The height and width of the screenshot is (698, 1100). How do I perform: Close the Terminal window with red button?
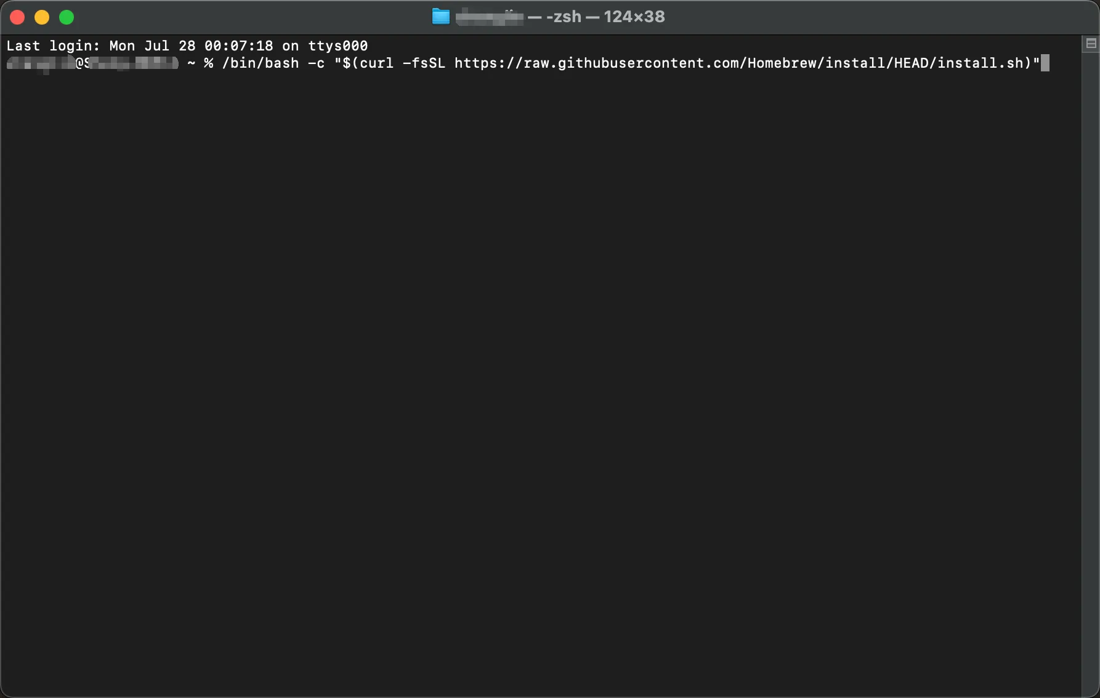[17, 17]
